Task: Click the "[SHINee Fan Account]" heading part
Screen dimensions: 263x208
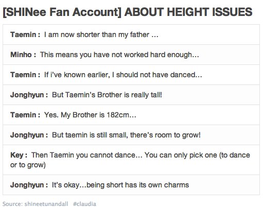Action: (x=62, y=12)
